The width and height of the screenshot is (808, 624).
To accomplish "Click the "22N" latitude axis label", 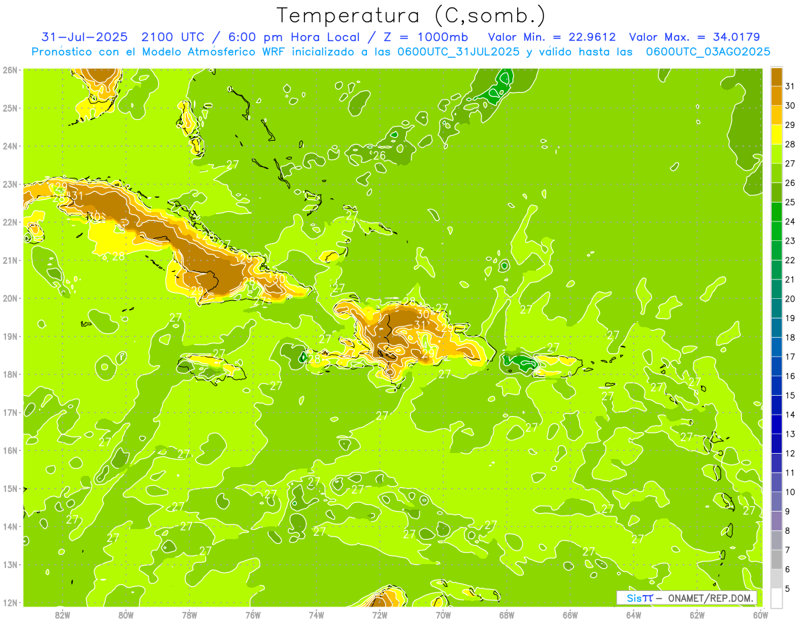I will pyautogui.click(x=9, y=222).
